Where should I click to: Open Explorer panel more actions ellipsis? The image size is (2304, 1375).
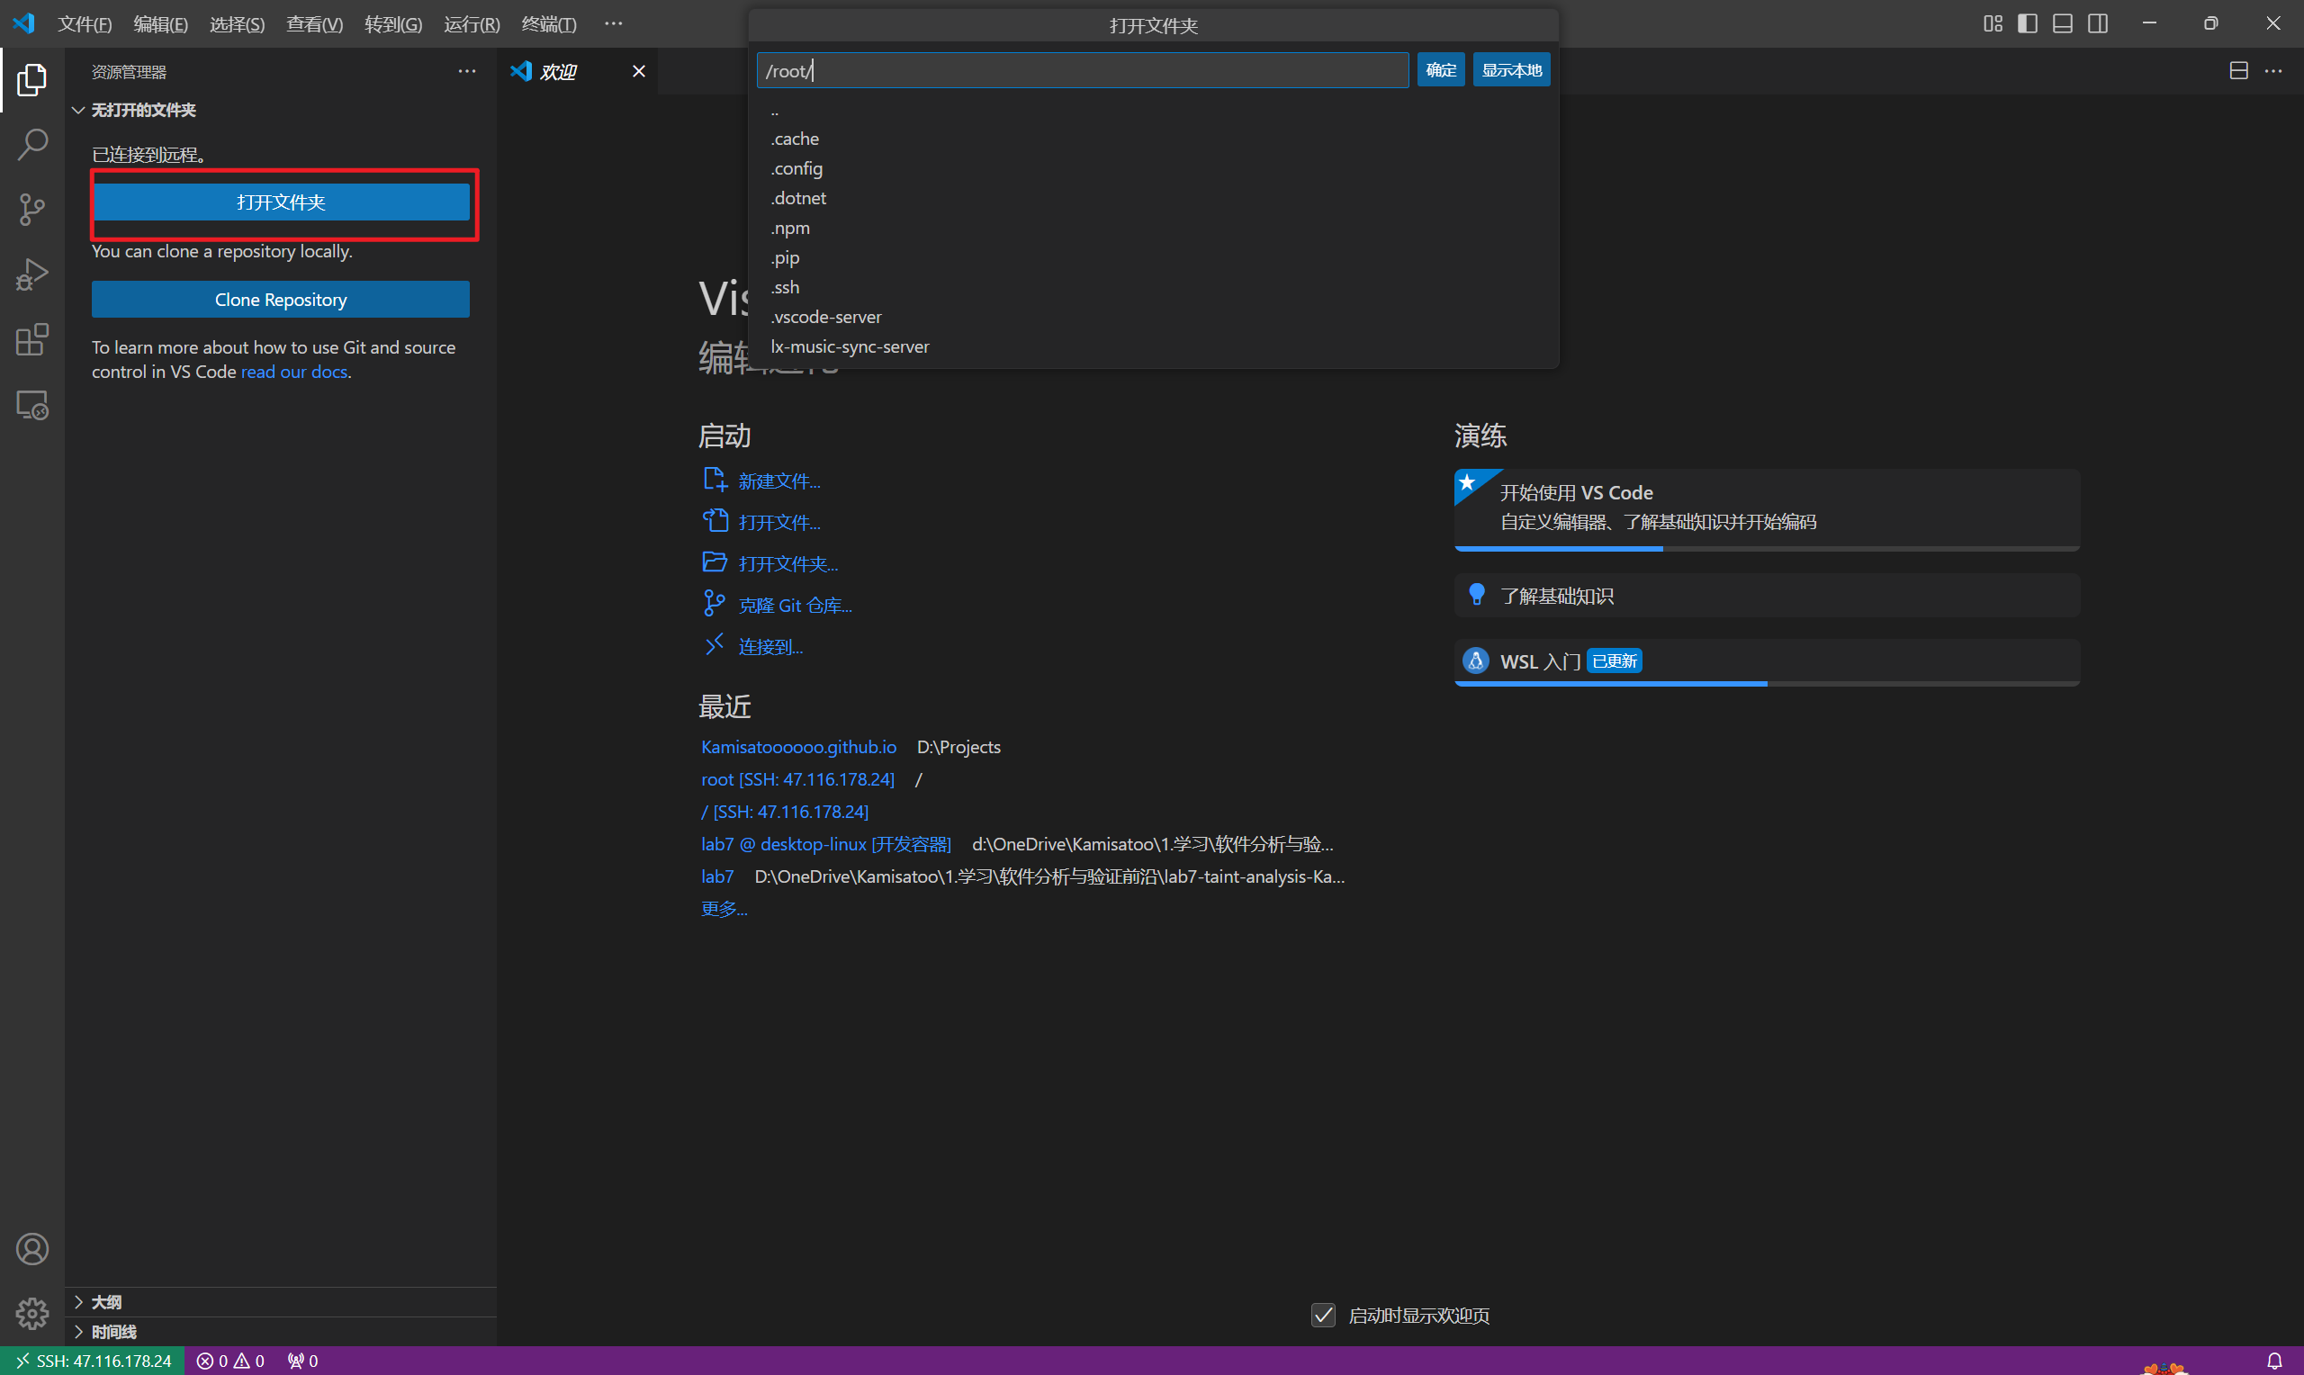click(x=467, y=71)
